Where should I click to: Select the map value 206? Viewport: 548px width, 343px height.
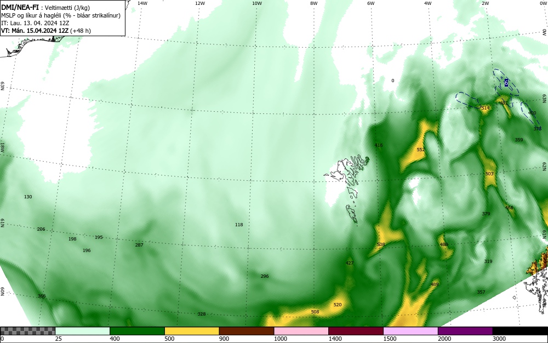pyautogui.click(x=41, y=229)
